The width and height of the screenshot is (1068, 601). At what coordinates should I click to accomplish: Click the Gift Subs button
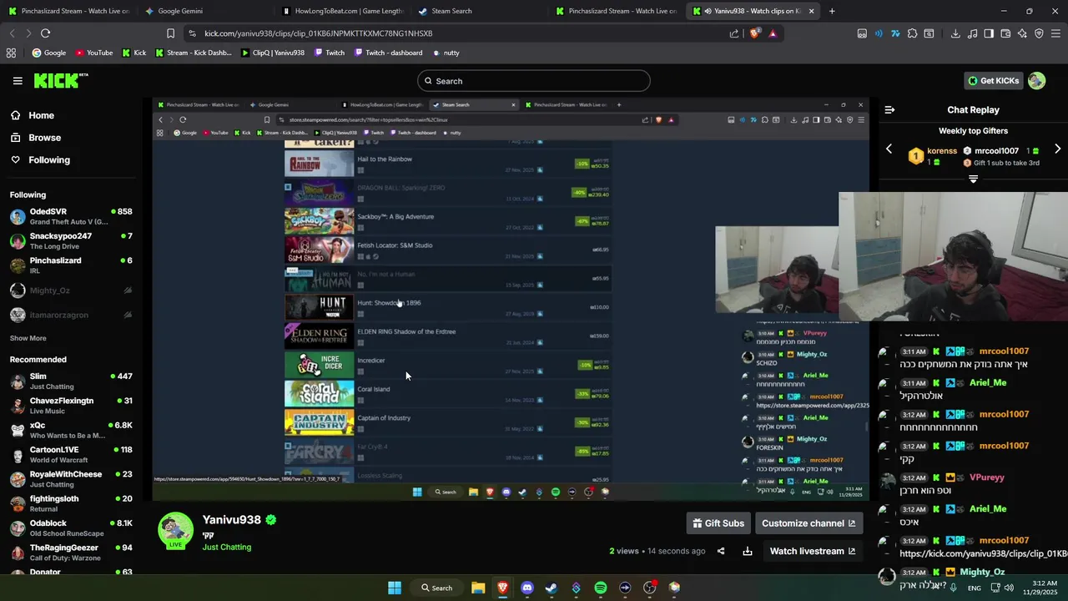(718, 523)
